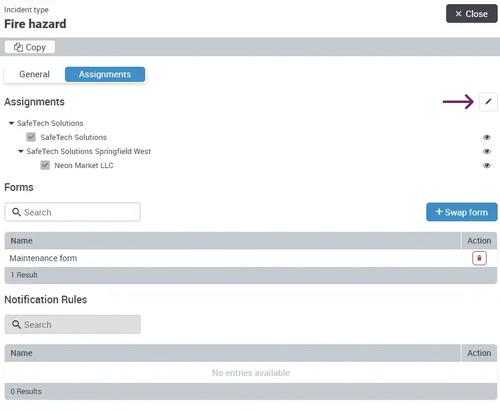Image resolution: width=500 pixels, height=411 pixels.
Task: Click the Name column header in Forms table
Action: tap(22, 241)
